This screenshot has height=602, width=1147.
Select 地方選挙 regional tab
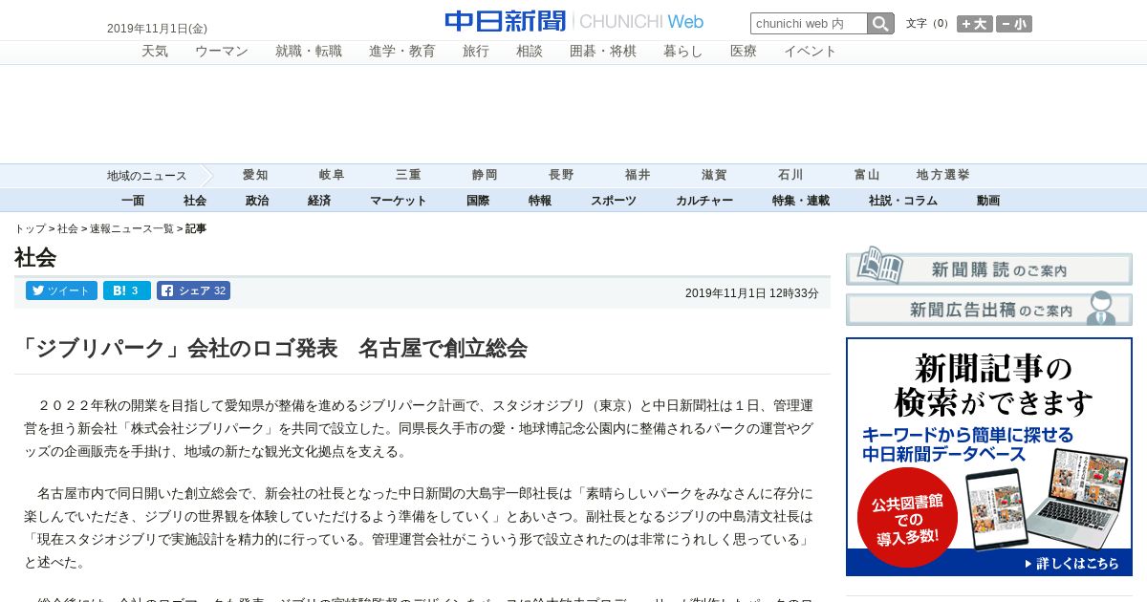(943, 175)
